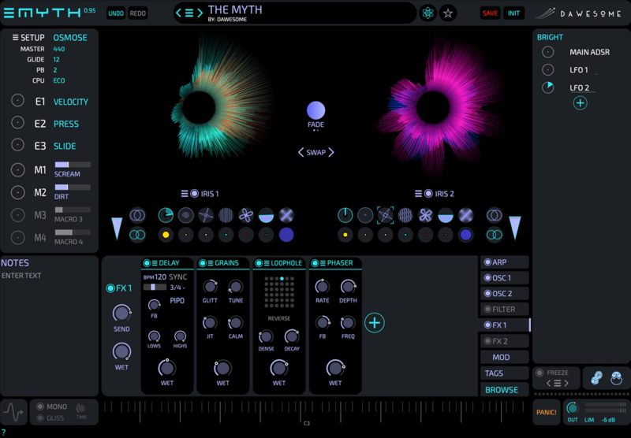Mark the preset favorite with the star icon
Image resolution: width=631 pixels, height=438 pixels.
[x=448, y=13]
